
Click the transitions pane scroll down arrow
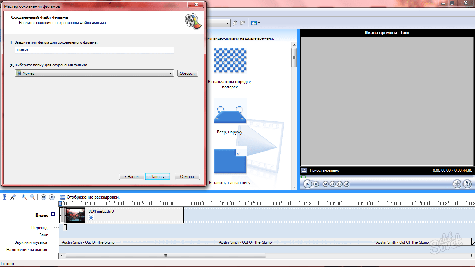coord(294,187)
